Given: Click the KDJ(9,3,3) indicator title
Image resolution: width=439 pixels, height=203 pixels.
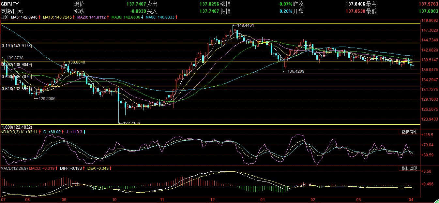Looking at the screenshot, I should (x=10, y=132).
